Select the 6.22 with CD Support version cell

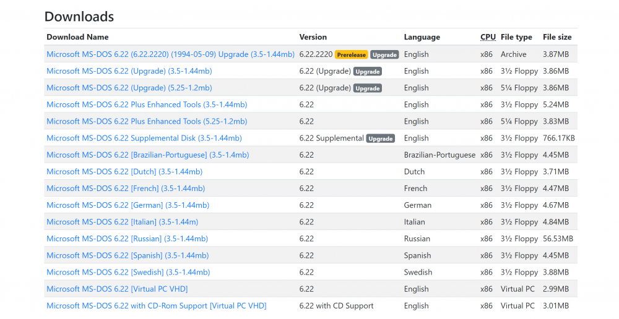336,306
